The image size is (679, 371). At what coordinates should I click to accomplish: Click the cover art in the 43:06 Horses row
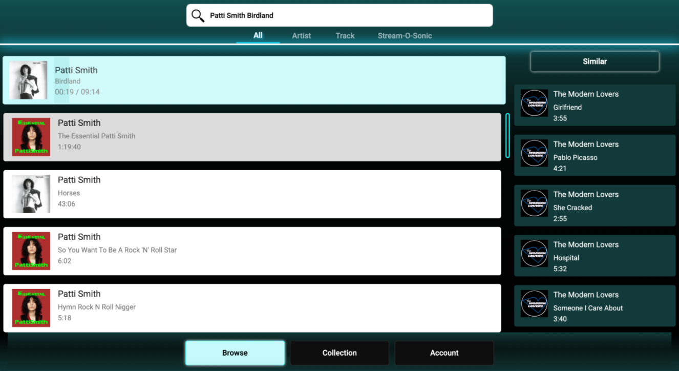click(x=31, y=194)
